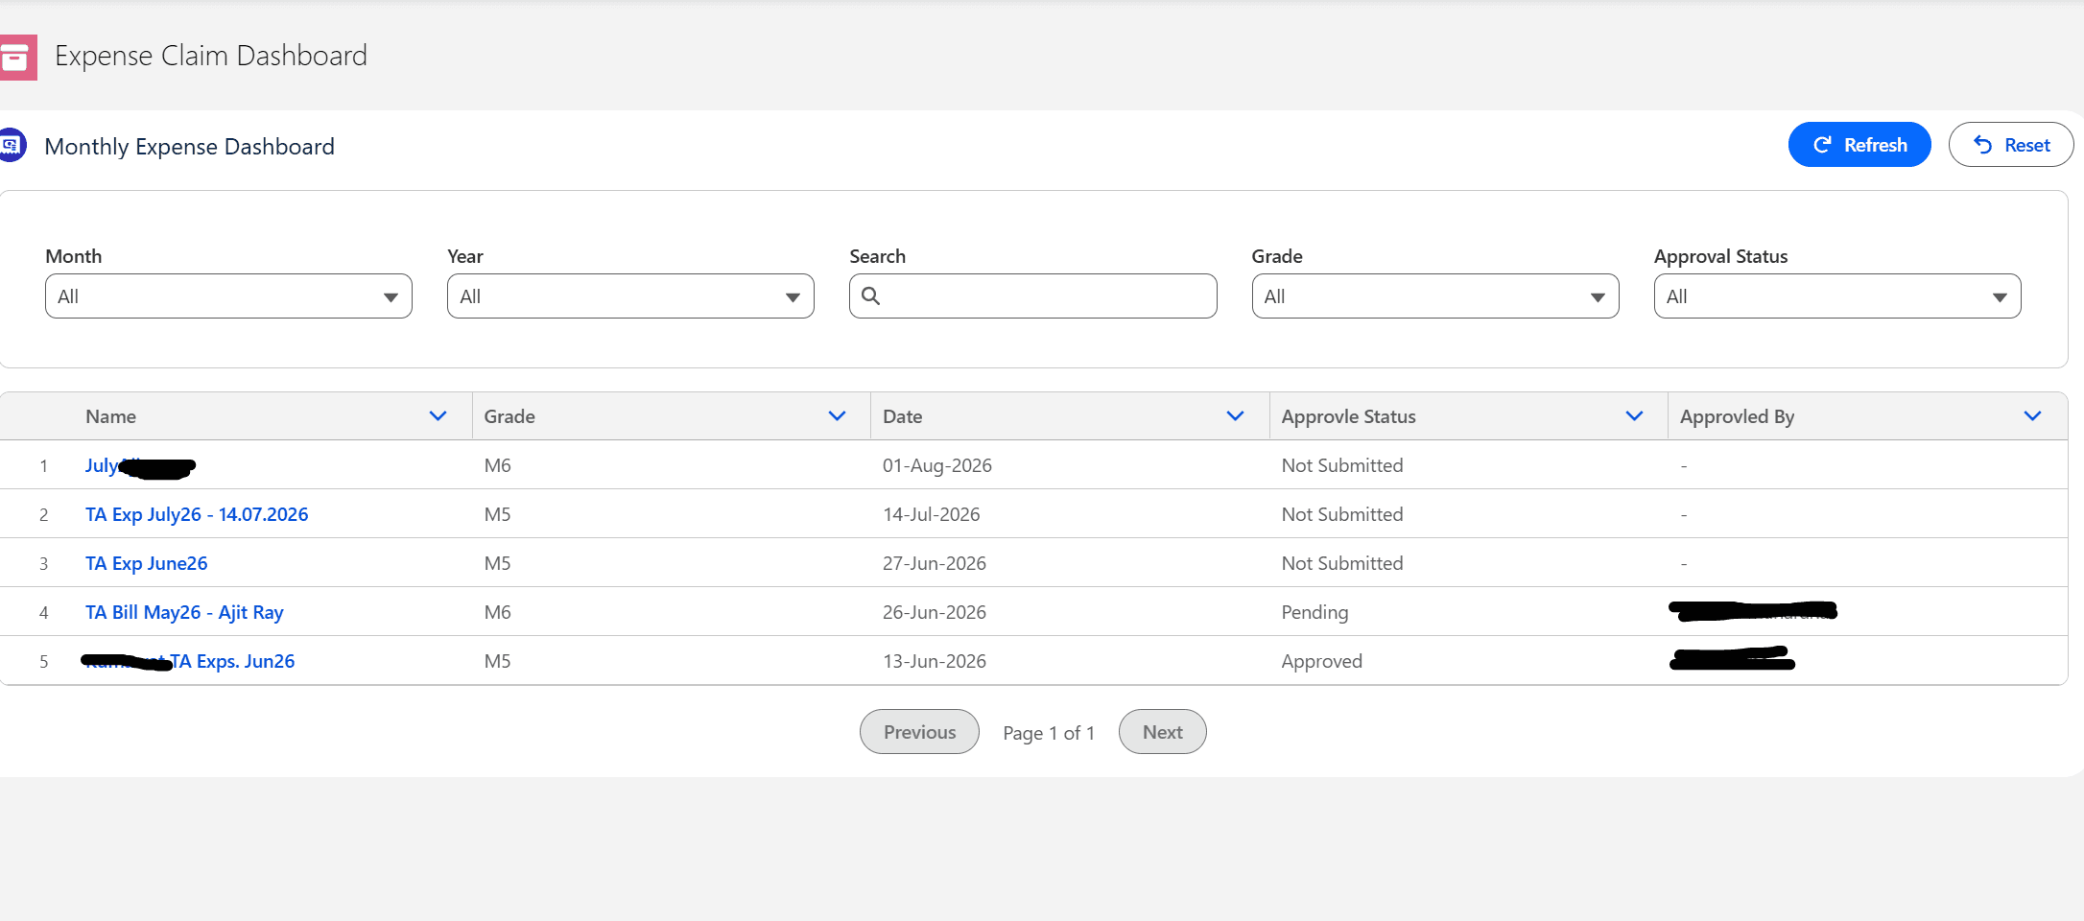Screen dimensions: 2084x921
Task: Click the Refresh button
Action: pyautogui.click(x=1859, y=145)
